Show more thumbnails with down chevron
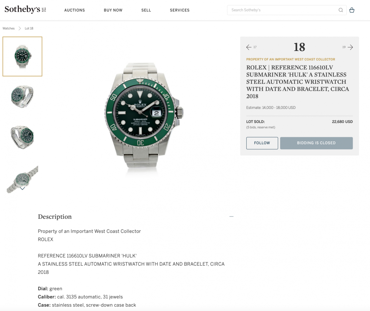Screen dimensions: 370x311 pos(22,188)
